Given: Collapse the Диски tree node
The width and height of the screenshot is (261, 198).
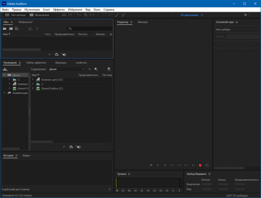Looking at the screenshot, I should 5,75.
